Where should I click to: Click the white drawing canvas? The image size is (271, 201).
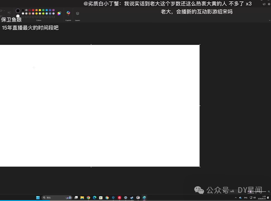click(100, 106)
